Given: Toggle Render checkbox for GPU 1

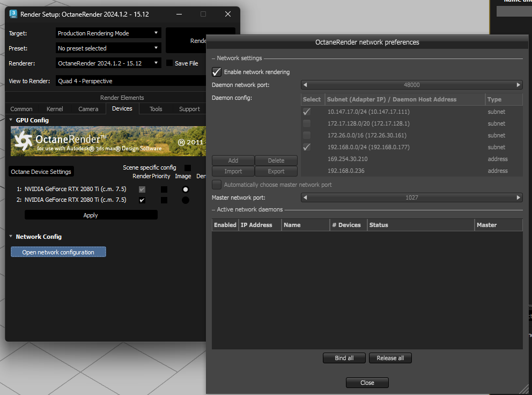Looking at the screenshot, I should pyautogui.click(x=142, y=189).
